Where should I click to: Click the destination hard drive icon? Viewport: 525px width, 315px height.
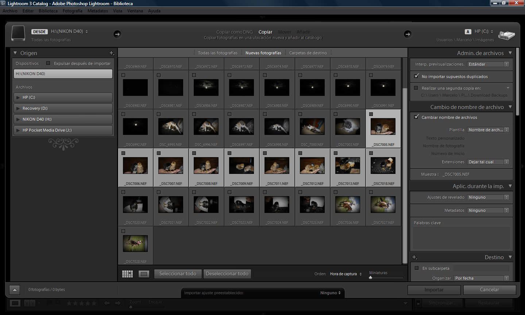click(506, 35)
